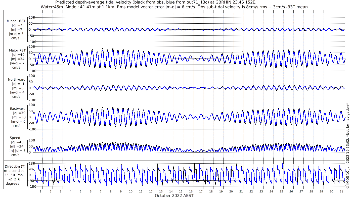
Task: Click day '16' on the date axis
Action: [x=191, y=191]
